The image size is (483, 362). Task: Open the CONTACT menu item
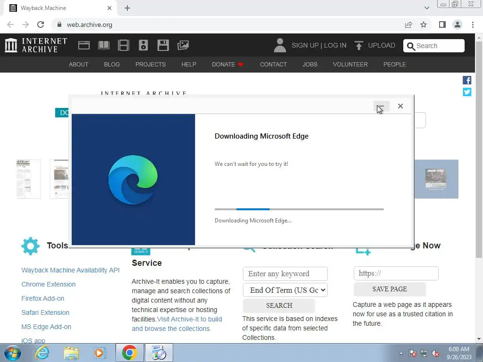tap(273, 64)
